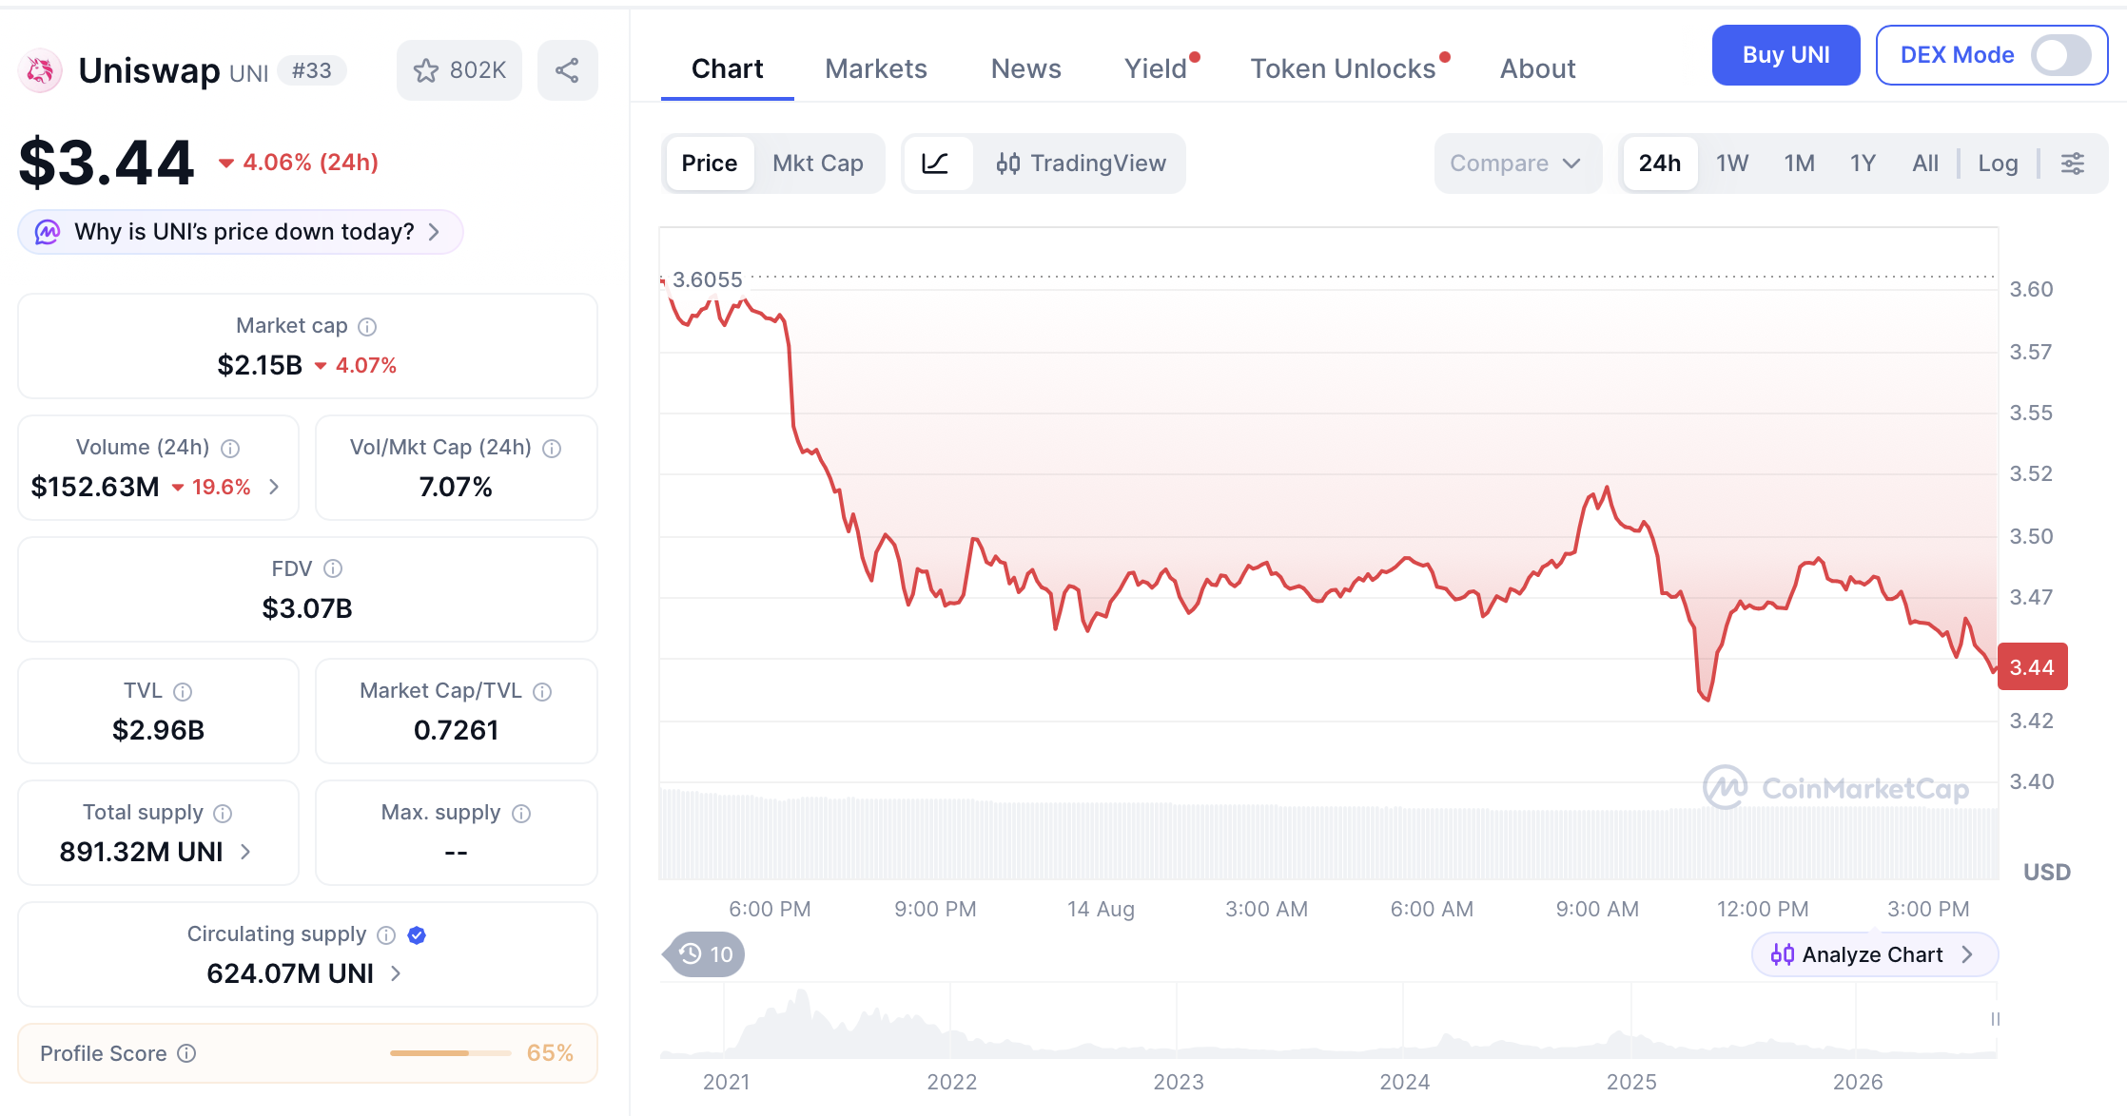
Task: Open the Token Unlocks tab
Action: pos(1343,68)
